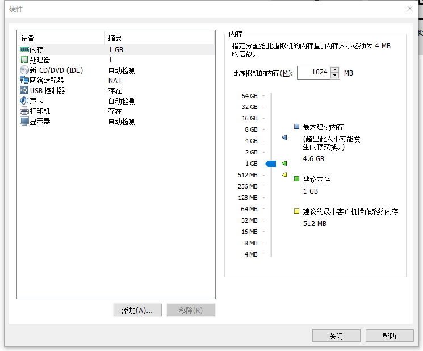Click the 此虚拟机的内存(M) label
This screenshot has height=351, width=423.
[262, 73]
